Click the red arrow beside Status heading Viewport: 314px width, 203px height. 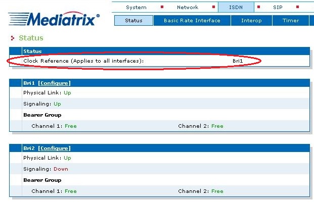coord(13,38)
